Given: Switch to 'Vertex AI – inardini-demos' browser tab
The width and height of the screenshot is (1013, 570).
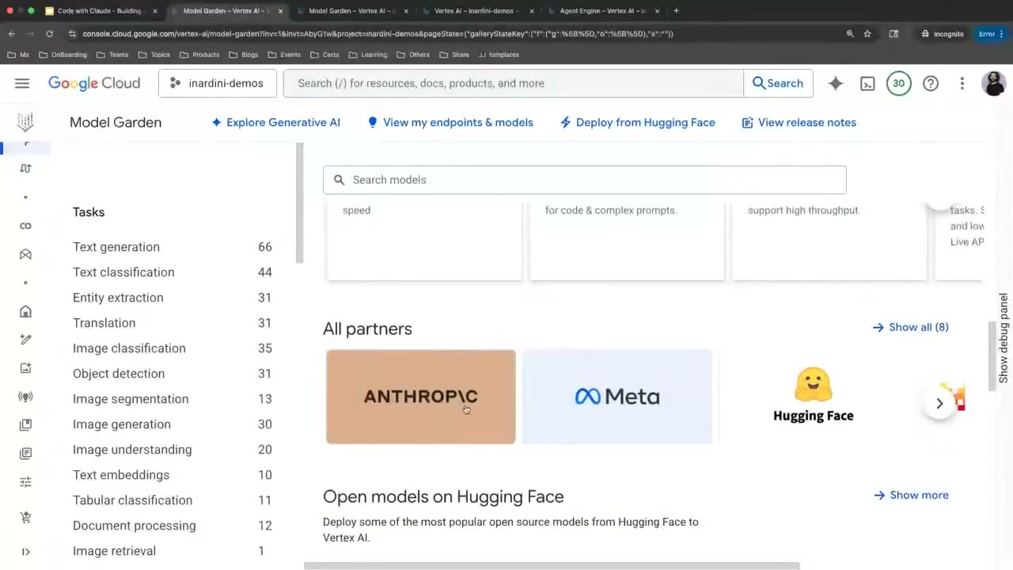Looking at the screenshot, I should 477,11.
